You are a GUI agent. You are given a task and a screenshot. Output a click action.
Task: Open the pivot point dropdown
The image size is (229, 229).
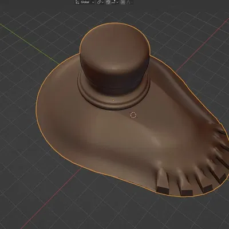point(100,2)
